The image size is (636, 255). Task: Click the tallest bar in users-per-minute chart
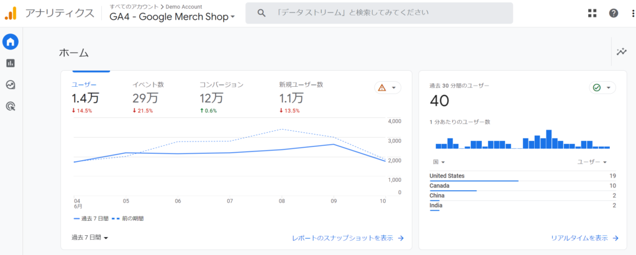[x=549, y=139]
